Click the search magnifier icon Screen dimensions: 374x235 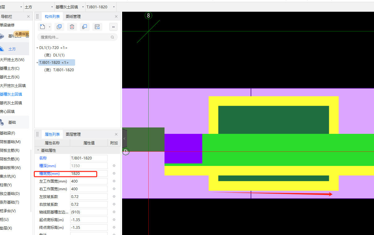click(112, 37)
